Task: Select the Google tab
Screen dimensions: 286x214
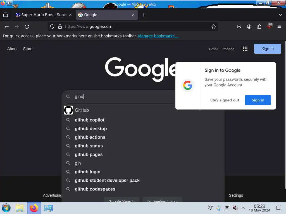Action: point(107,15)
